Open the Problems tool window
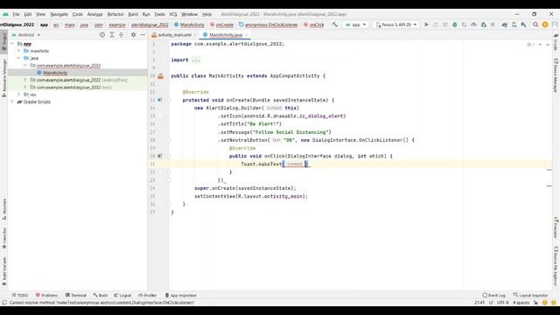Image resolution: width=560 pixels, height=315 pixels. tap(46, 296)
